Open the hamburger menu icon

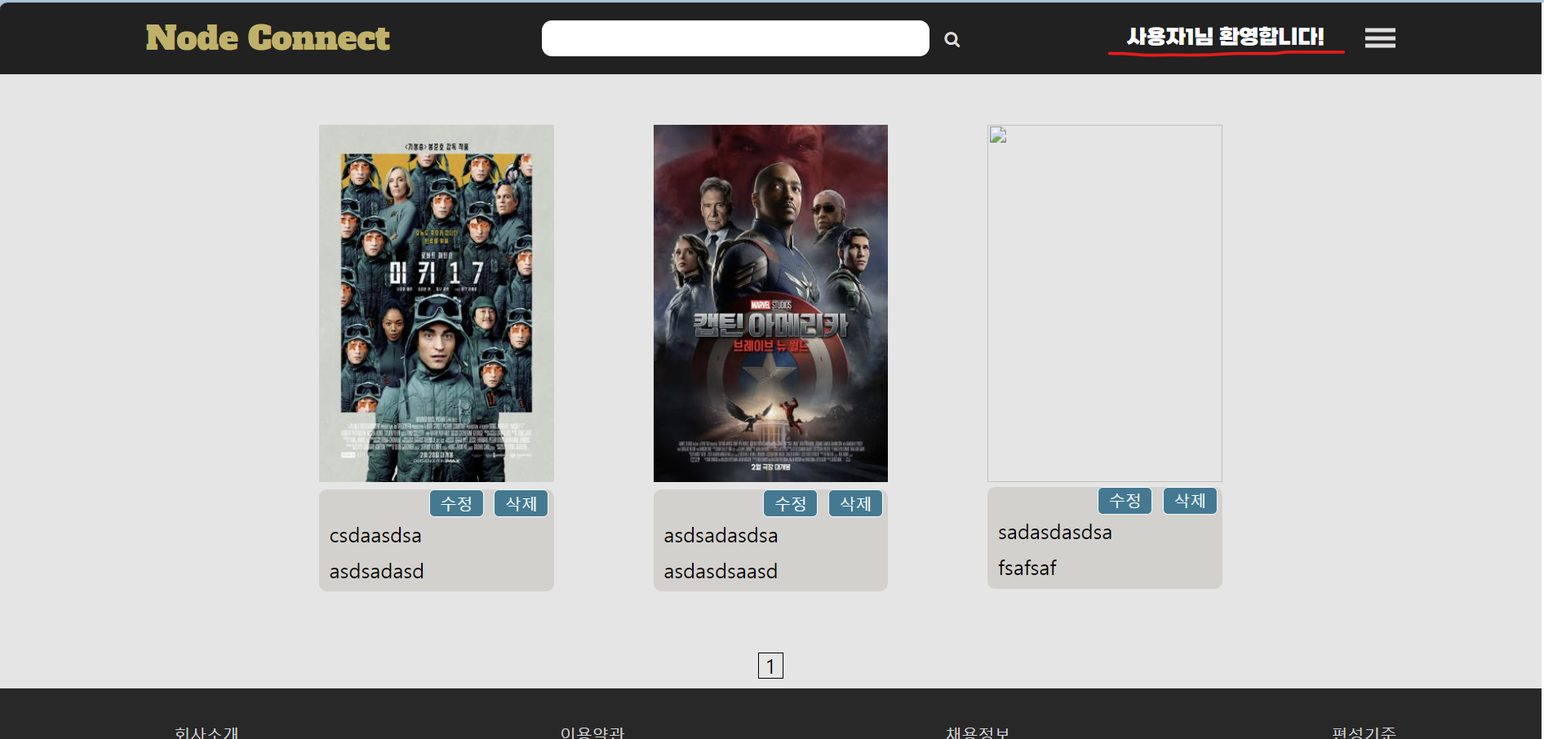point(1380,38)
